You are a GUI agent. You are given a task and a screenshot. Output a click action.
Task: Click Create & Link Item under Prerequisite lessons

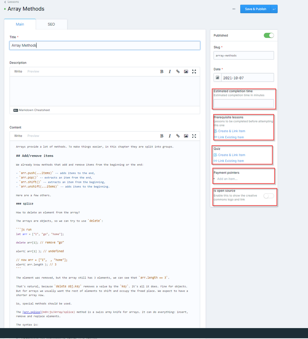tap(231, 131)
